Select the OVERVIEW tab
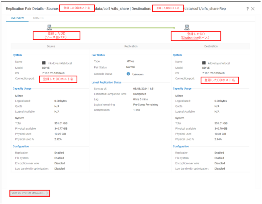Screen dimensions: 262x204 17,18
